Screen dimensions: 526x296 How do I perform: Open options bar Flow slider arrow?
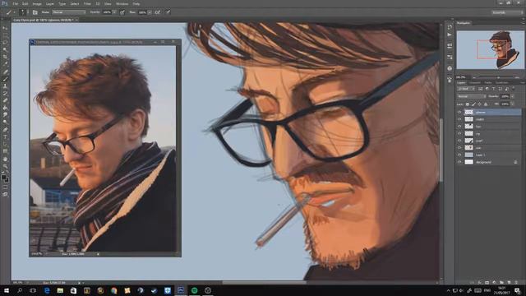click(x=150, y=12)
